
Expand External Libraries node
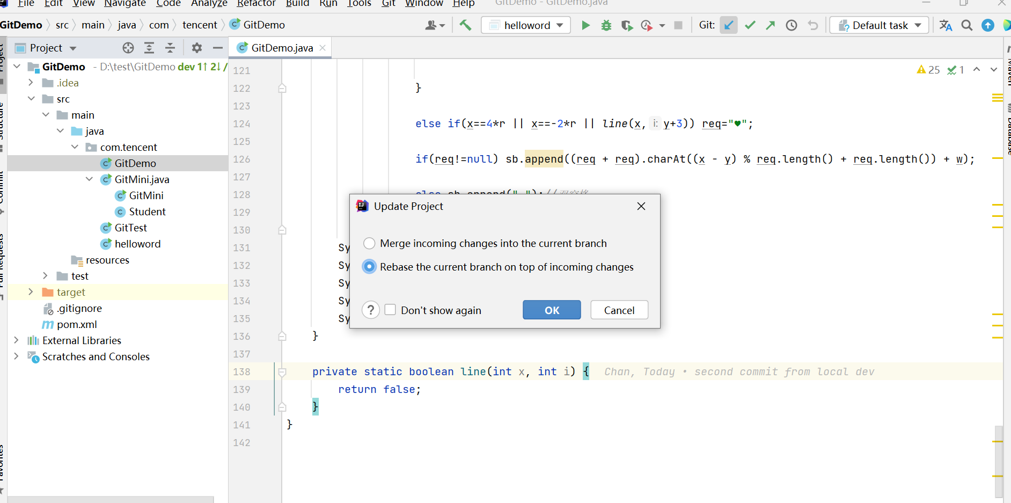pyautogui.click(x=16, y=340)
